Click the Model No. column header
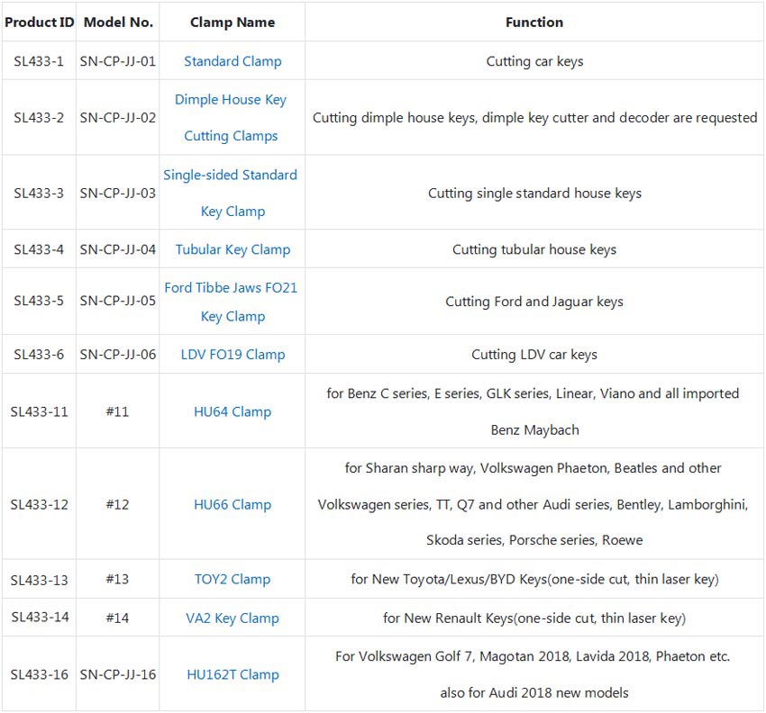Screen dimensions: 766x713 click(118, 23)
